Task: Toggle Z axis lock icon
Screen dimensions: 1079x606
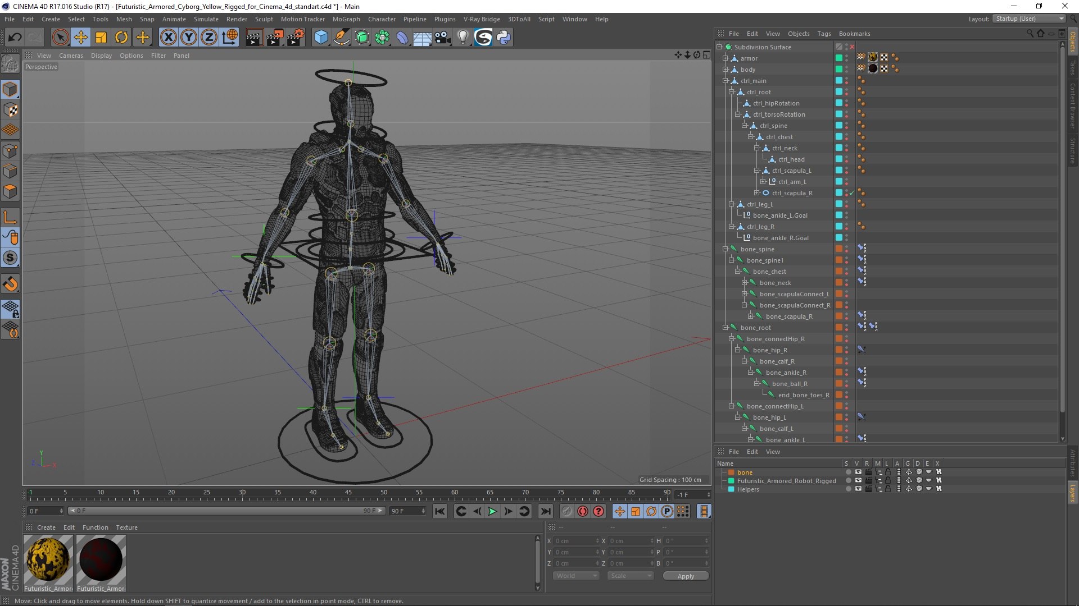Action: (x=208, y=38)
